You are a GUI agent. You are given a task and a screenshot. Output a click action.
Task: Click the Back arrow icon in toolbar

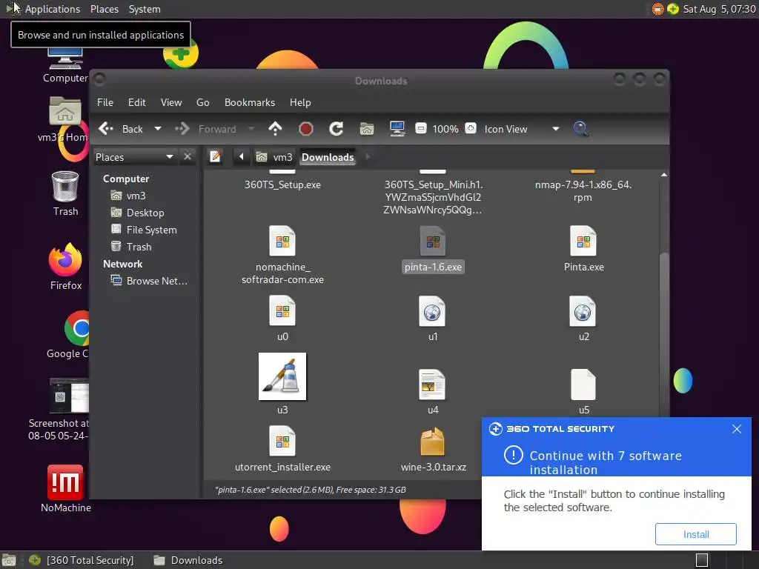(x=105, y=129)
